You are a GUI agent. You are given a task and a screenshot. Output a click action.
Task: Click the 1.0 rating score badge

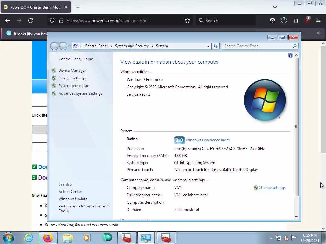point(179,140)
